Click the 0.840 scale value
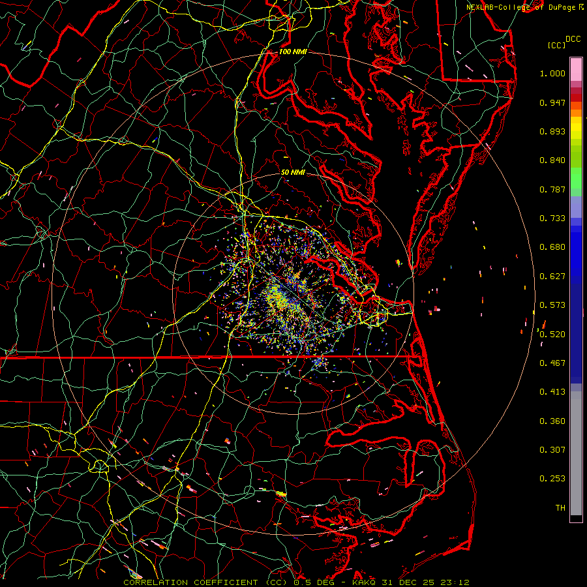Image resolution: width=587 pixels, height=587 pixels. (552, 160)
